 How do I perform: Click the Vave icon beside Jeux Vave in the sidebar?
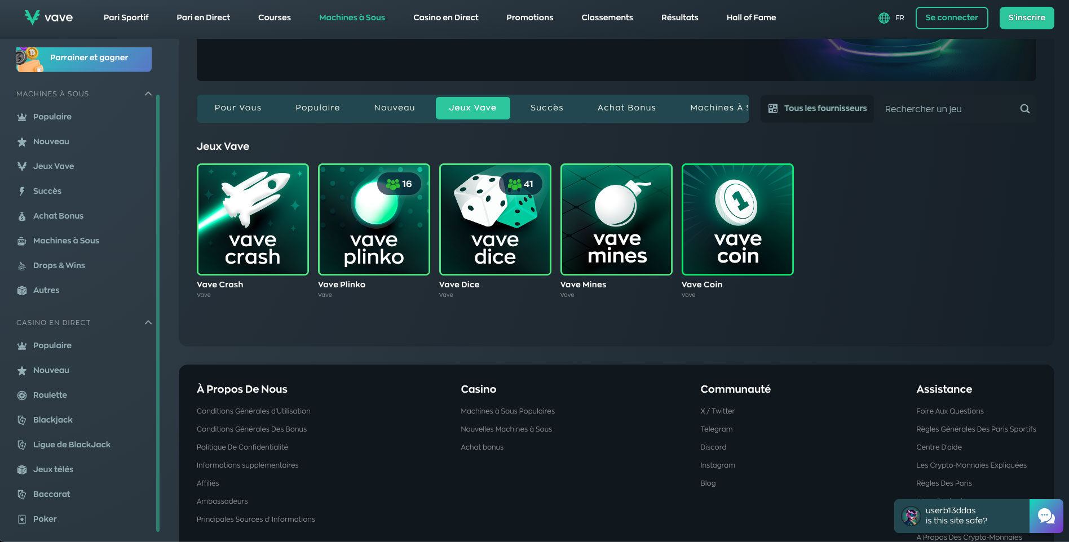22,167
